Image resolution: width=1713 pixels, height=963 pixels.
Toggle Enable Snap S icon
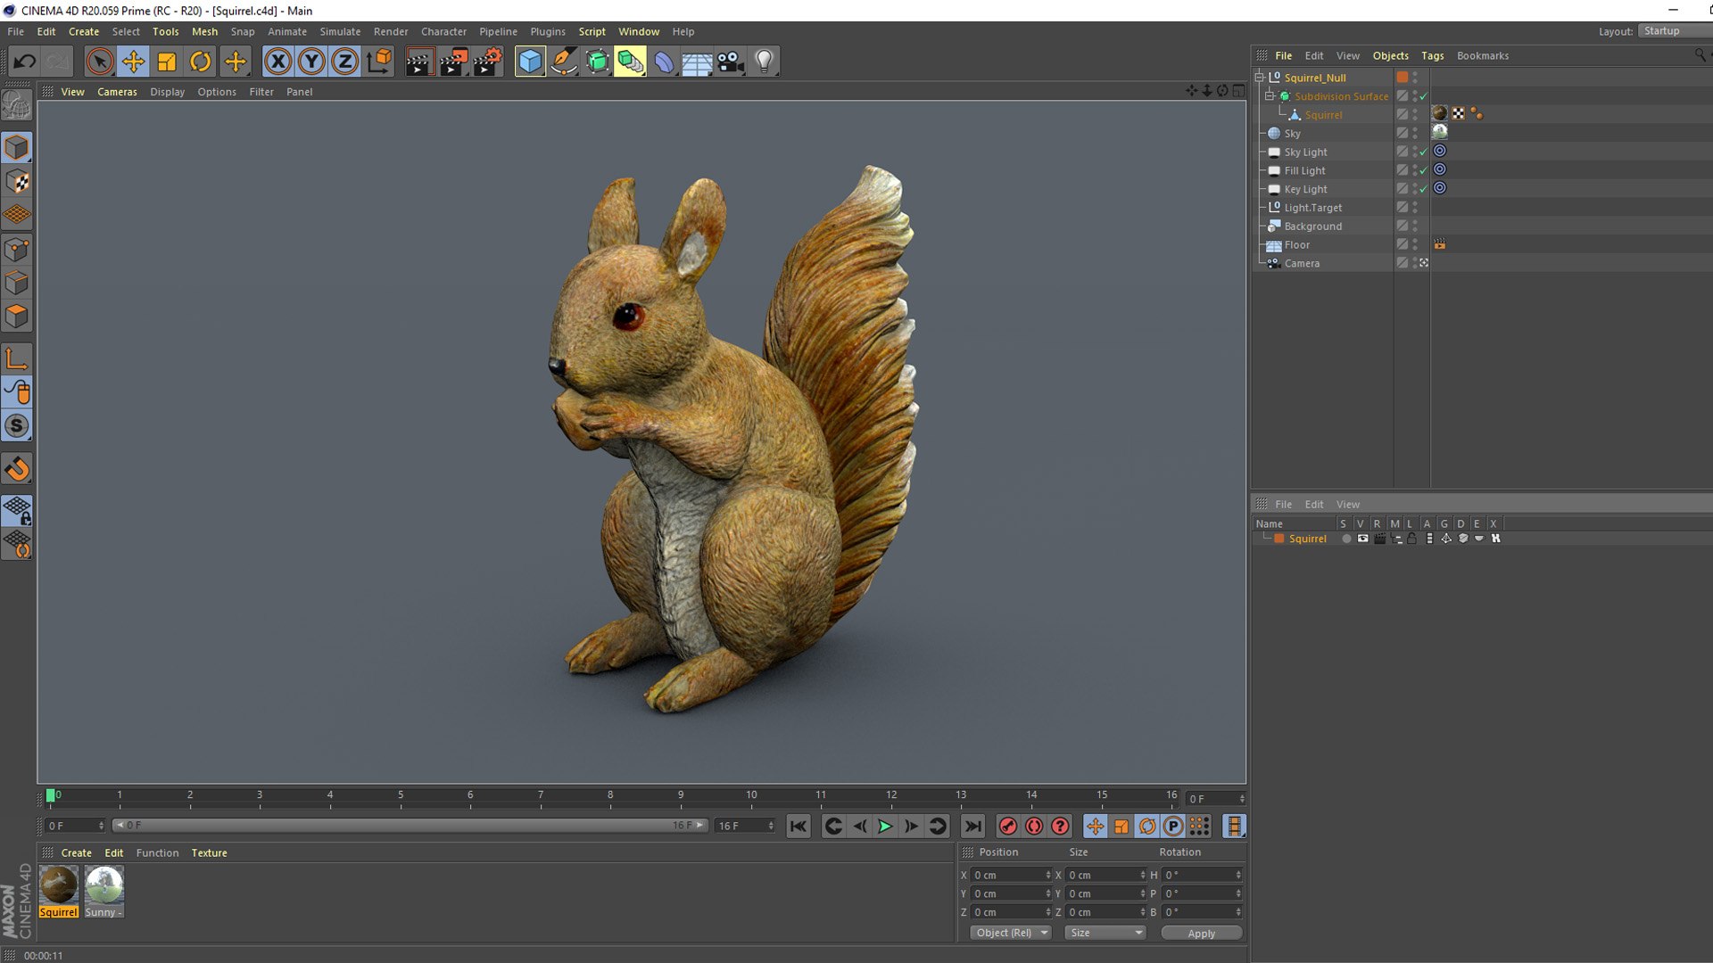click(17, 426)
